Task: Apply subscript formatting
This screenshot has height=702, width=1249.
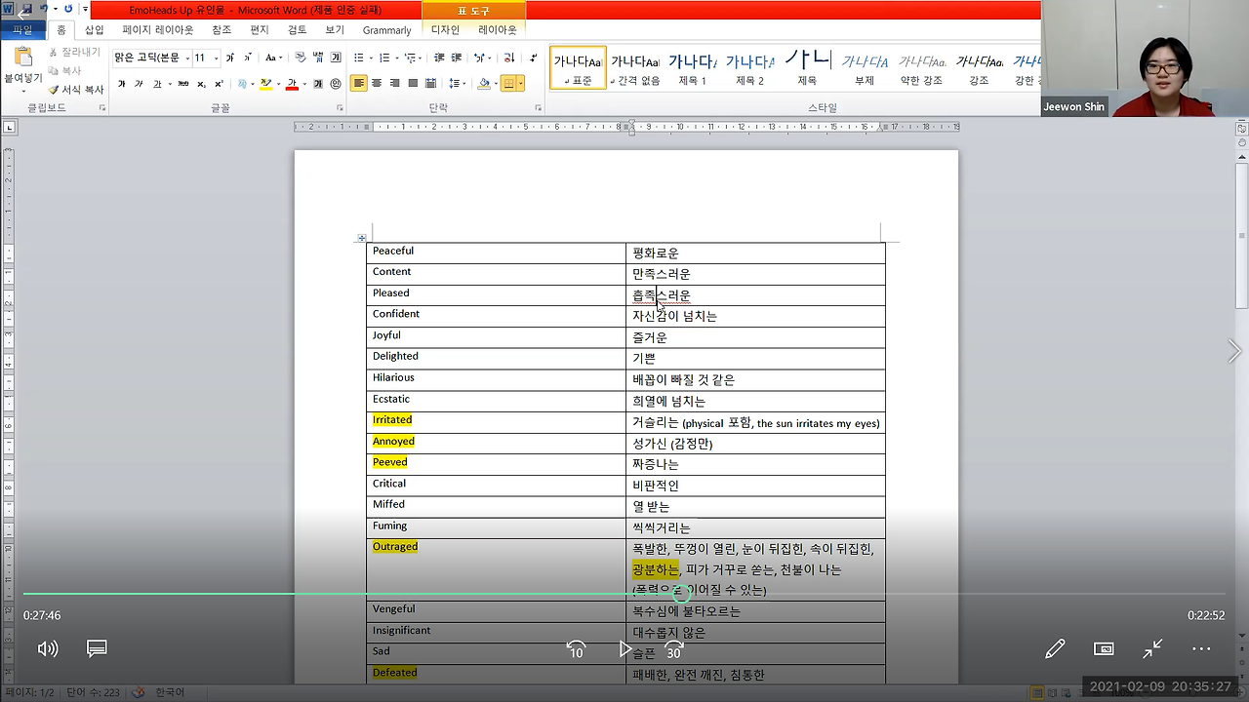Action: click(x=202, y=84)
